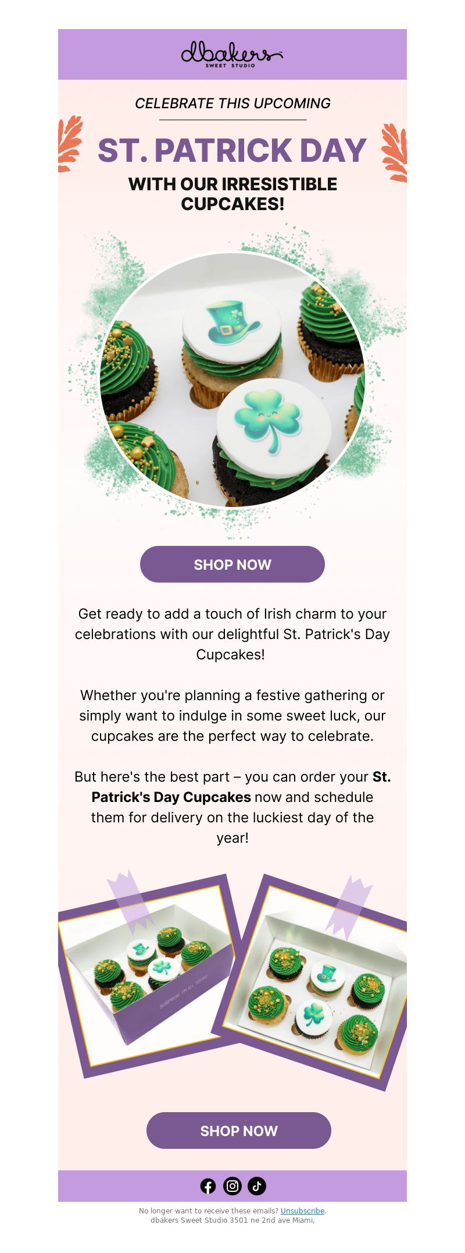The height and width of the screenshot is (1253, 465).
Task: Click the Unsubscribe link
Action: coord(302,1211)
